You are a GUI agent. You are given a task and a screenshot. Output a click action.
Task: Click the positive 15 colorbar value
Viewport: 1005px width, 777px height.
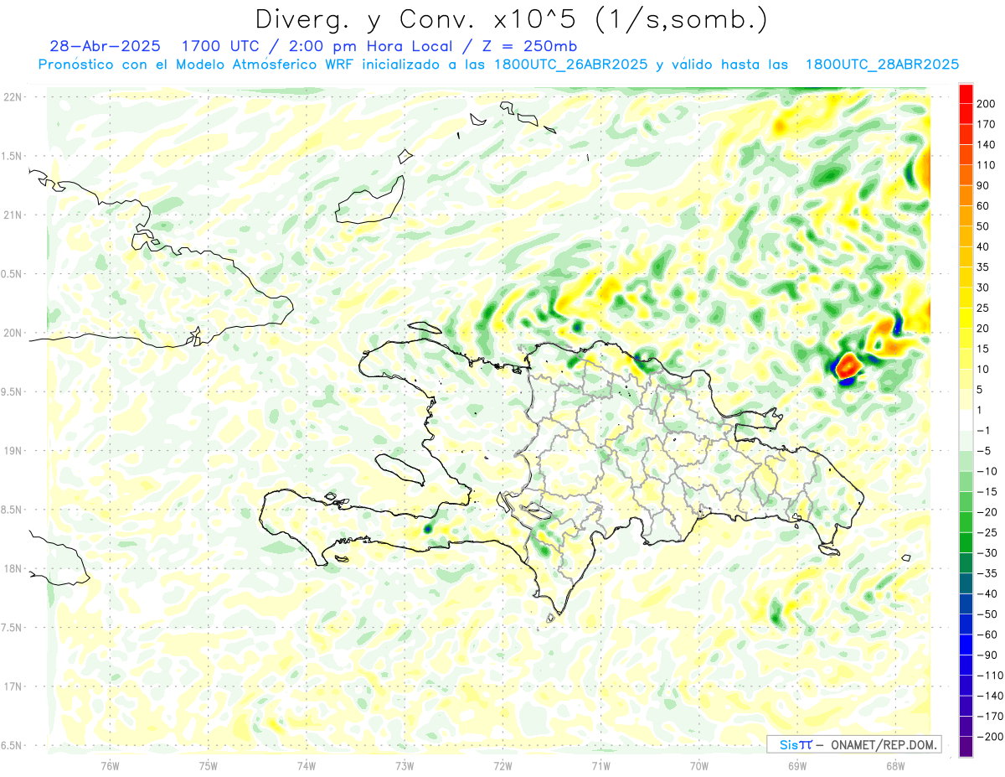982,349
